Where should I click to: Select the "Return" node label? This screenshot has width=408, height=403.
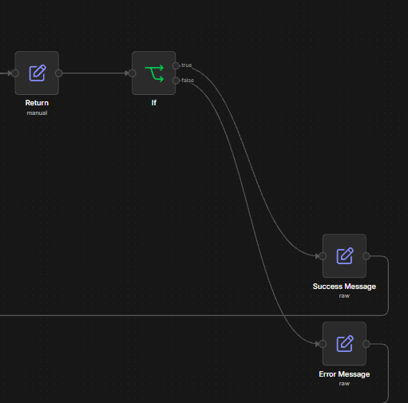pyautogui.click(x=37, y=103)
